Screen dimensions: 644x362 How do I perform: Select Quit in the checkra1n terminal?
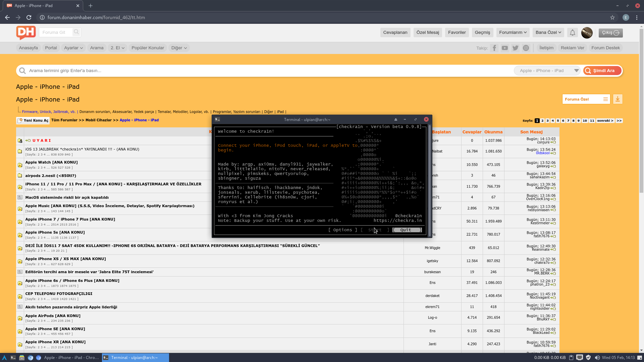(x=407, y=230)
